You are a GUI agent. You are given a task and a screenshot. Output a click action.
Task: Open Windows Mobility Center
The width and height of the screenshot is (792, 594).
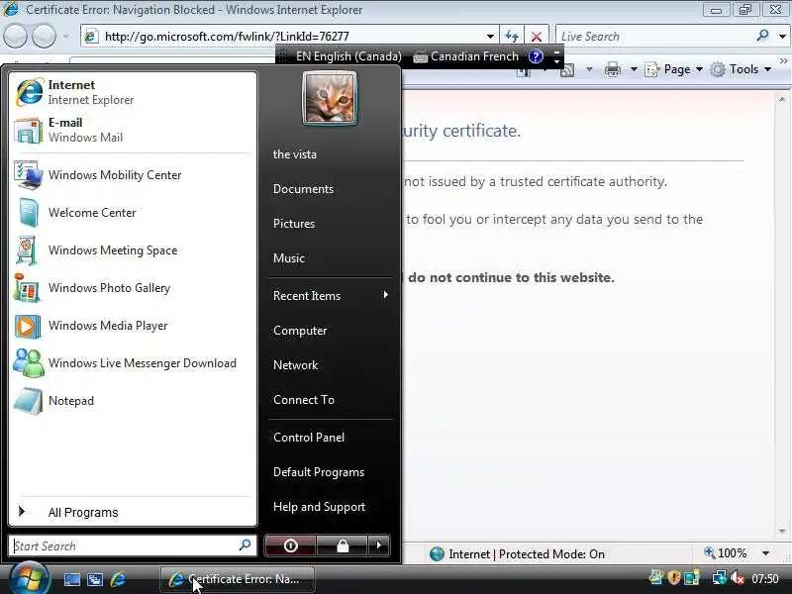[x=133, y=175]
